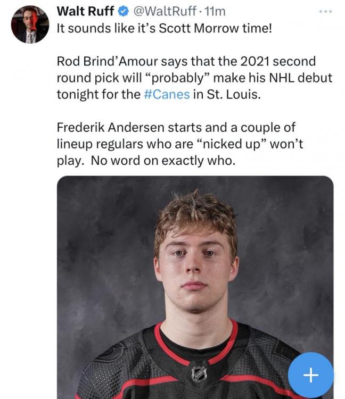This screenshot has width=345, height=399.
Task: Click the "No word on exactly who." sentence
Action: [163, 161]
